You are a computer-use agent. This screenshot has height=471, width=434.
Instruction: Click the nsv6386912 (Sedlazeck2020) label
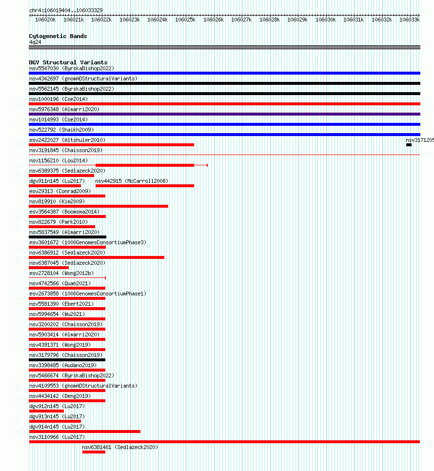[x=67, y=253]
